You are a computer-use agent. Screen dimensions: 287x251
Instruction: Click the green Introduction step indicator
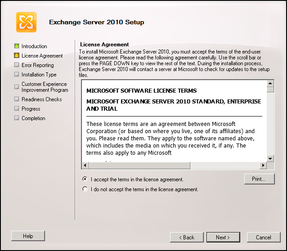tap(17, 46)
